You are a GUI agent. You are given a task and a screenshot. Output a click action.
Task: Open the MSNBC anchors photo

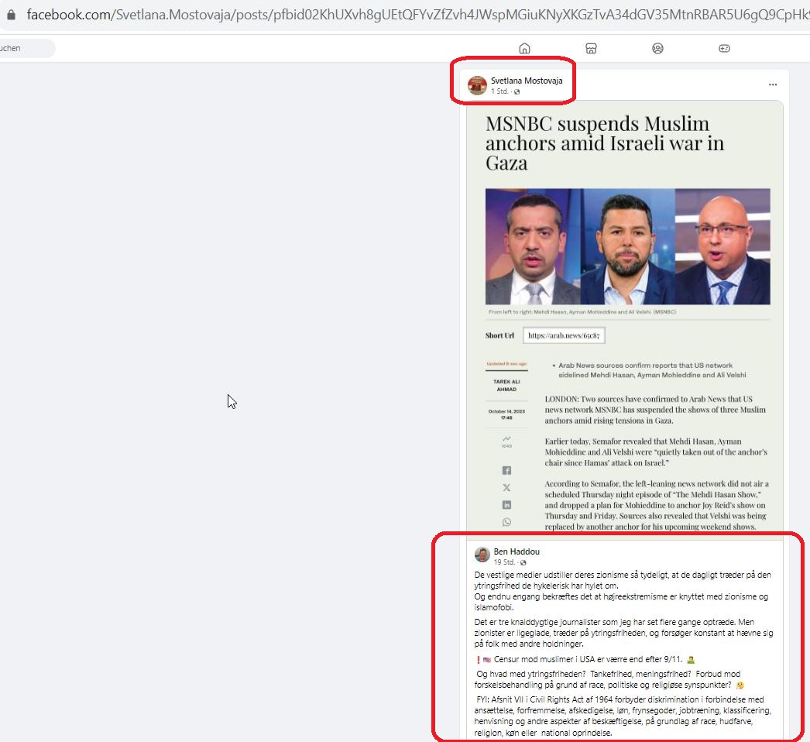pos(628,246)
